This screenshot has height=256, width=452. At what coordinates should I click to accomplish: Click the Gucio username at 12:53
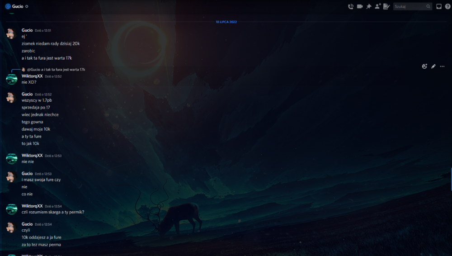(x=27, y=174)
